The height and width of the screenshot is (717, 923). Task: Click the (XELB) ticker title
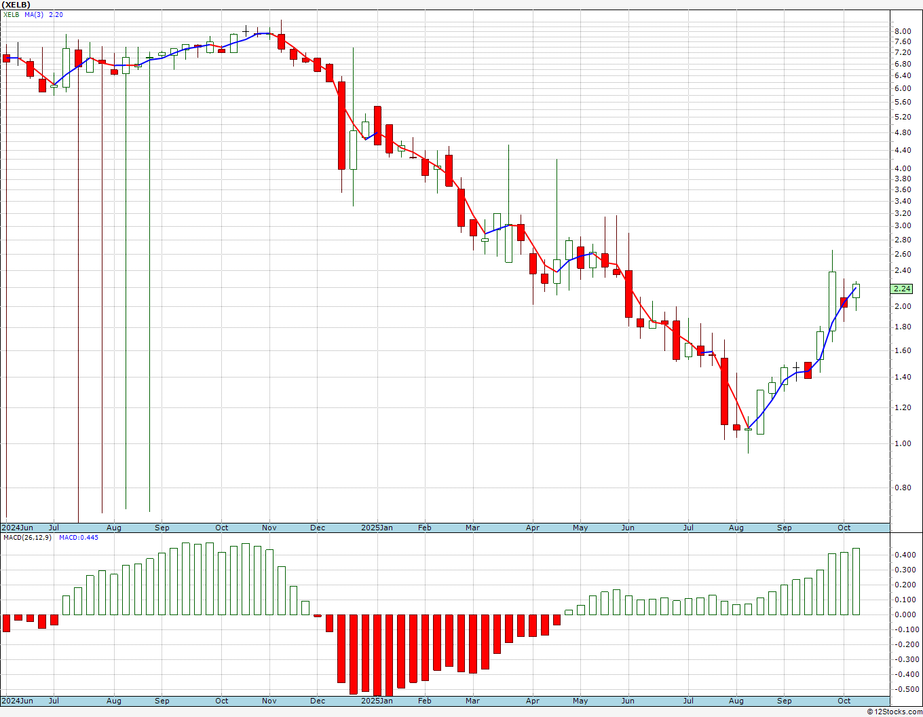(16, 5)
